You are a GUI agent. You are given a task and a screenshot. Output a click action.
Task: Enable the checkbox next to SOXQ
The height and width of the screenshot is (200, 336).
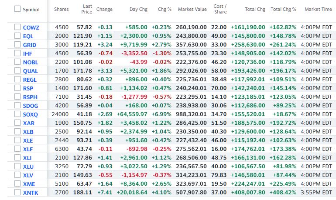(17, 114)
